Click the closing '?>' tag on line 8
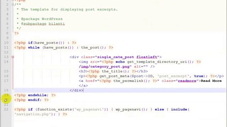Viewport: 227px width, 127px height. click(x=16, y=33)
